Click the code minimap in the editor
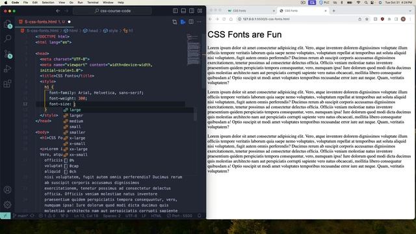Viewport: 416px width, 234px height. coord(194,49)
